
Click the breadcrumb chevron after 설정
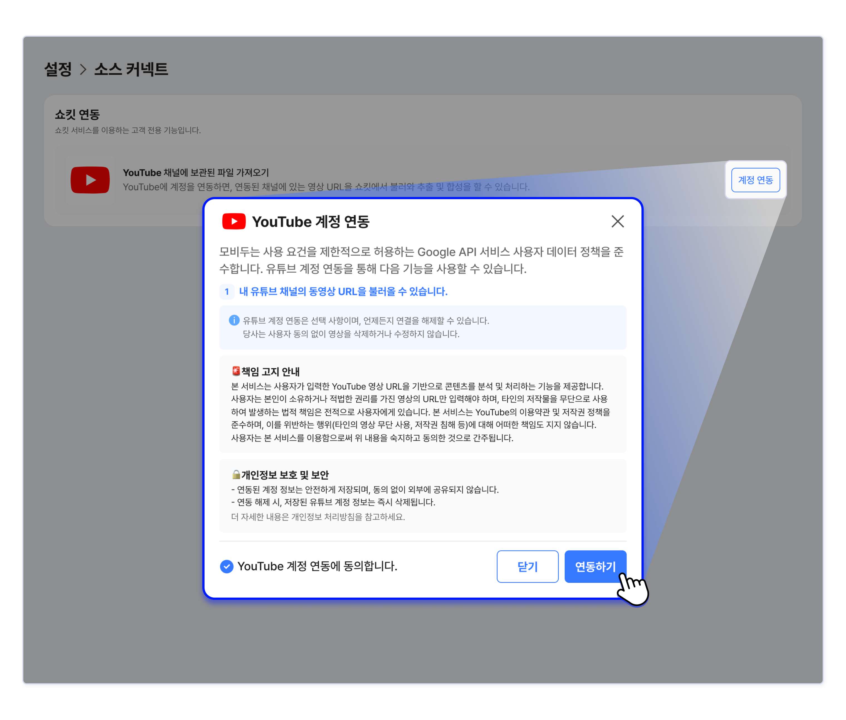(x=83, y=69)
